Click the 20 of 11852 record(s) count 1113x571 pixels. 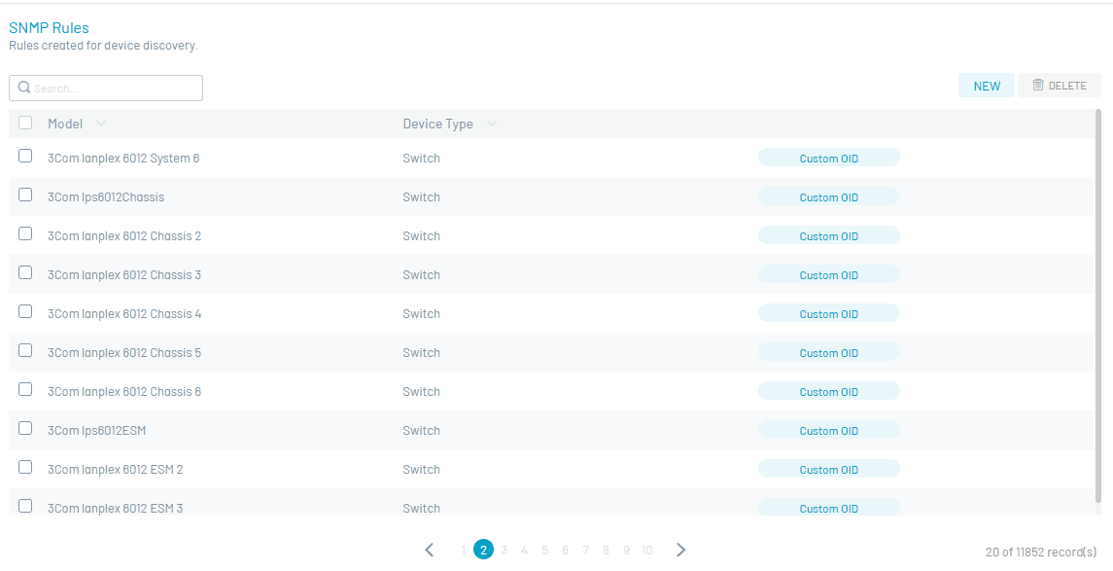pos(1041,552)
